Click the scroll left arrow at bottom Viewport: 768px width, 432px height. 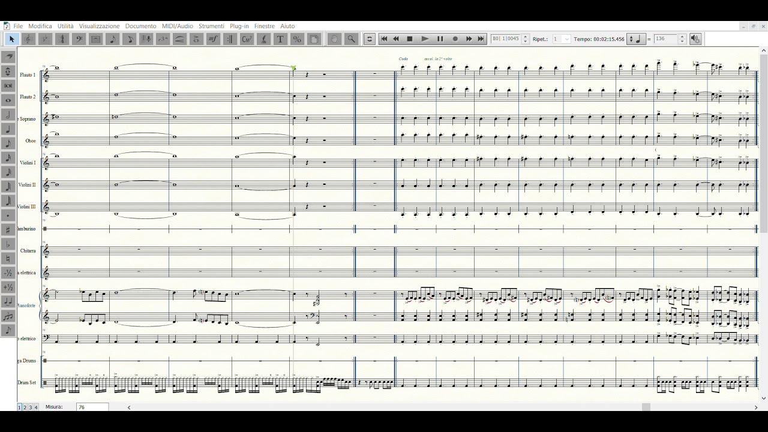tap(129, 407)
